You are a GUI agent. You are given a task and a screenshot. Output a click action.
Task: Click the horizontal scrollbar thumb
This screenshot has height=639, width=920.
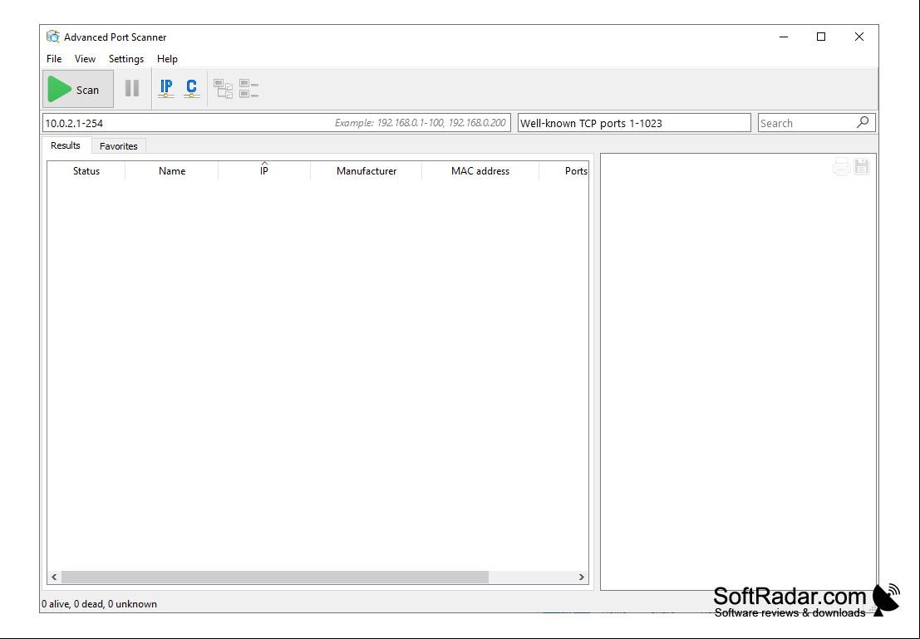pyautogui.click(x=275, y=577)
